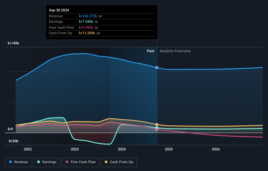Click the kr106.272b revenue value

(x=88, y=16)
